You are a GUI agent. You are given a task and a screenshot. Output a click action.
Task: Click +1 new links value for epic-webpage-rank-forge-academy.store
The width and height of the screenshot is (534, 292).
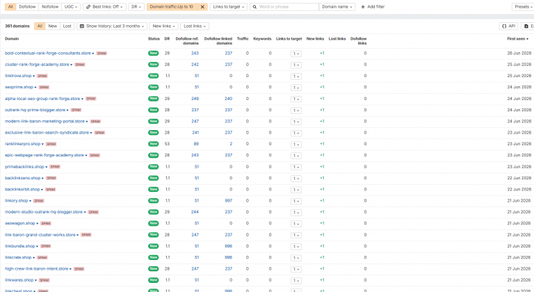(x=322, y=155)
